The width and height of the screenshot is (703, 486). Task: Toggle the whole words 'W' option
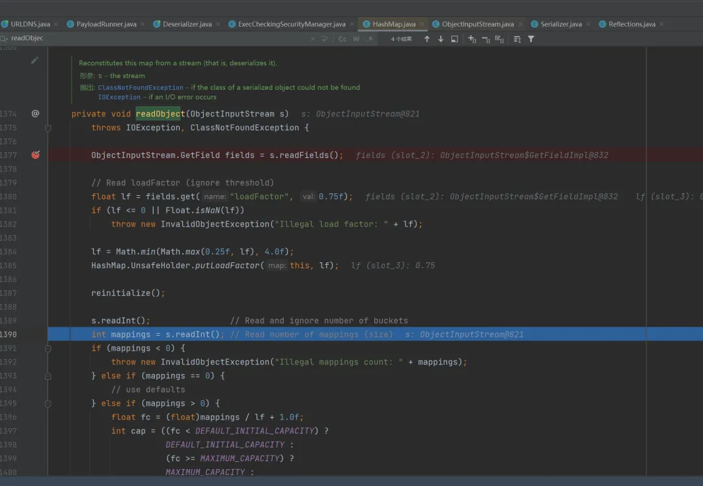pos(356,39)
